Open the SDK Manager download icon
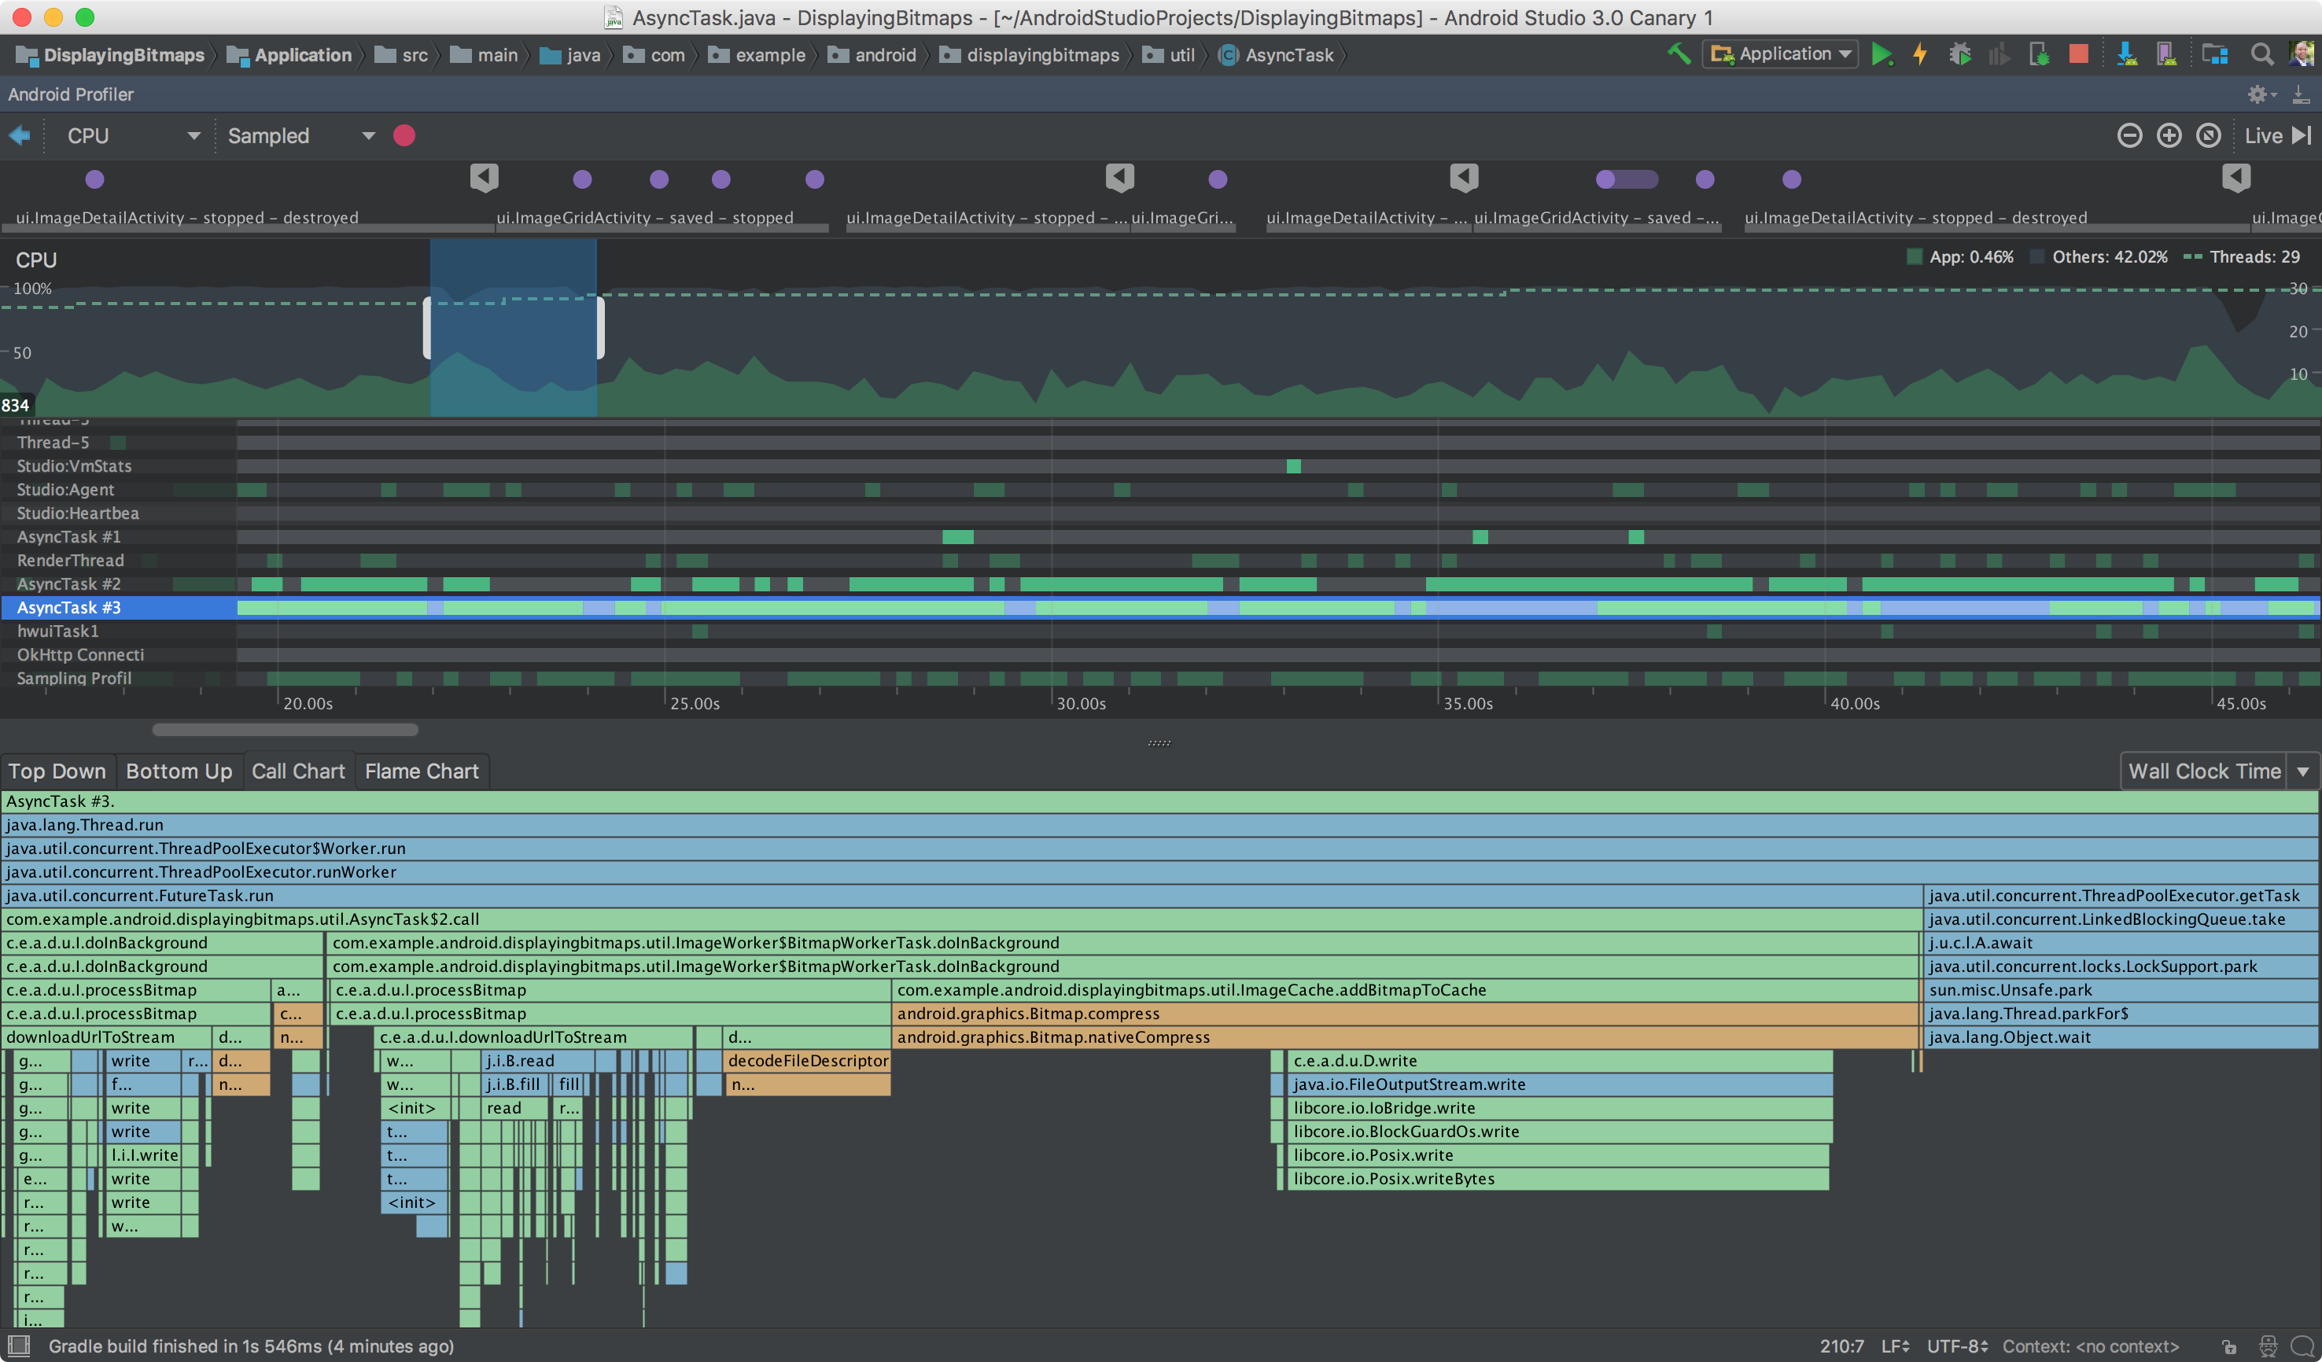This screenshot has height=1362, width=2322. coord(2128,55)
